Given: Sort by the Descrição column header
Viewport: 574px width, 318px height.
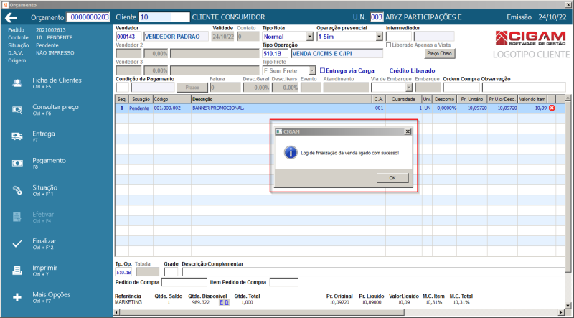Looking at the screenshot, I should pyautogui.click(x=281, y=99).
